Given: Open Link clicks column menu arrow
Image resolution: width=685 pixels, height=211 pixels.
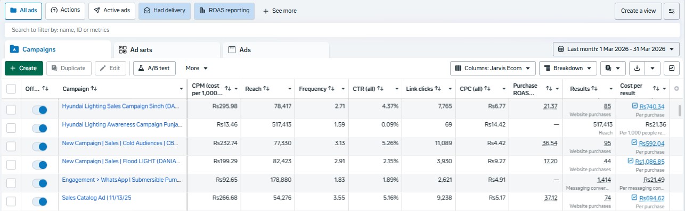Looking at the screenshot, I should pyautogui.click(x=451, y=89).
